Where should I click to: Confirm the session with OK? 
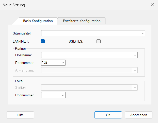(108, 115)
